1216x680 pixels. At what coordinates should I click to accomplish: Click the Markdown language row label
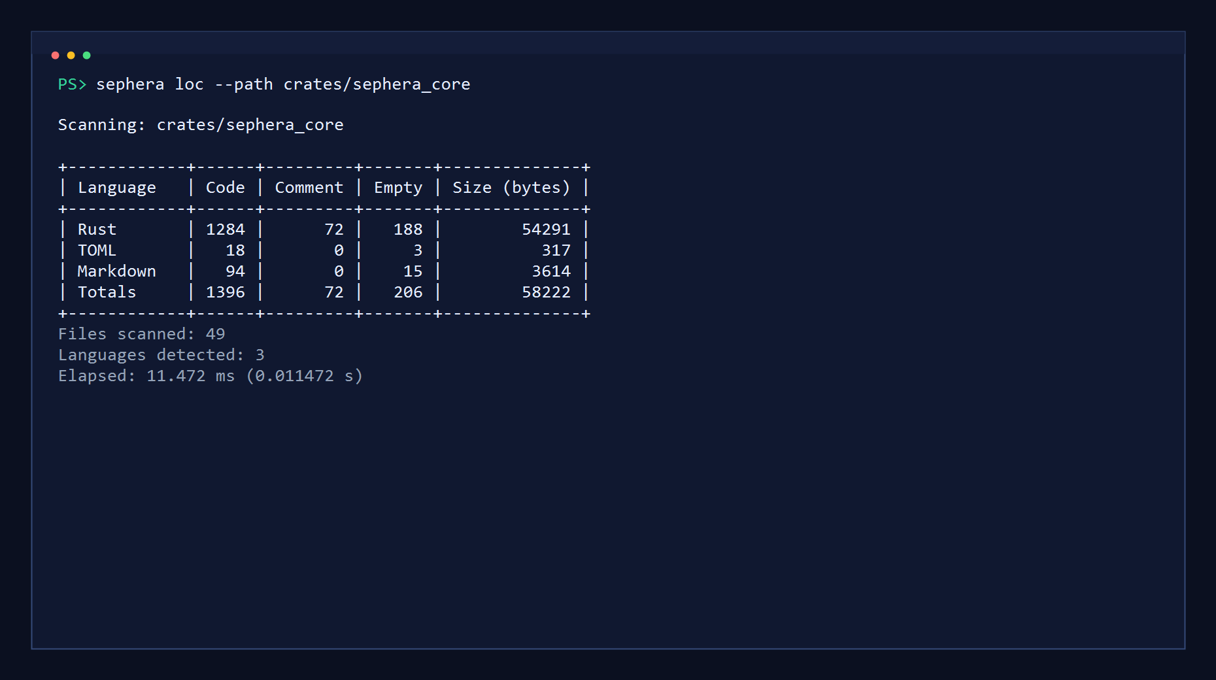(x=116, y=271)
